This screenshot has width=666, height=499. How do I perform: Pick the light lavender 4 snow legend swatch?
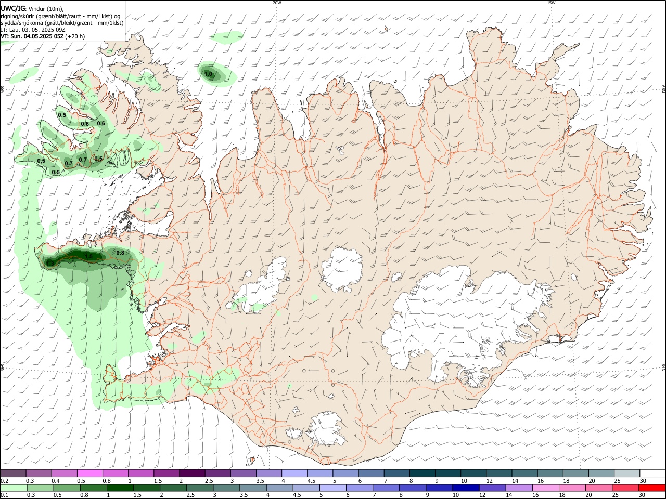coord(294,474)
